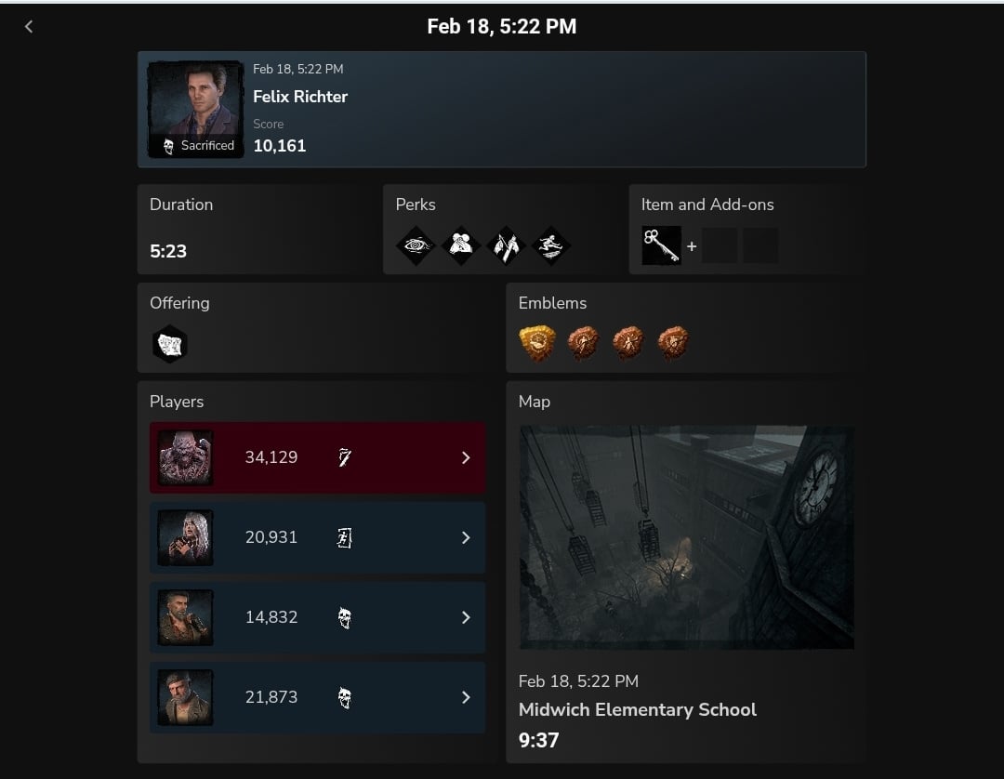
Task: Click the skull icon beside 21,873
Action: 345,698
